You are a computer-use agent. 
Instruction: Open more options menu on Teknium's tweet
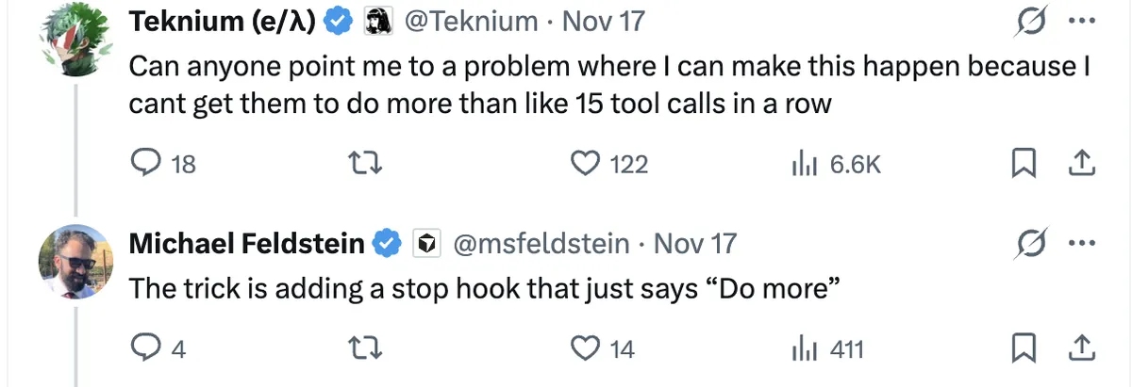[1080, 21]
